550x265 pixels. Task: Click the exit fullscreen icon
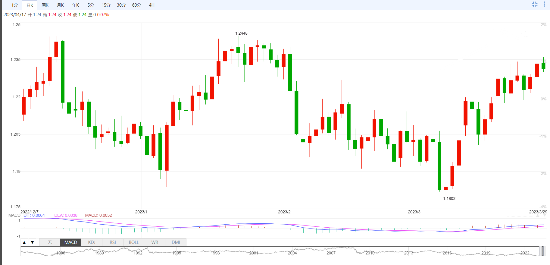(535, 4)
